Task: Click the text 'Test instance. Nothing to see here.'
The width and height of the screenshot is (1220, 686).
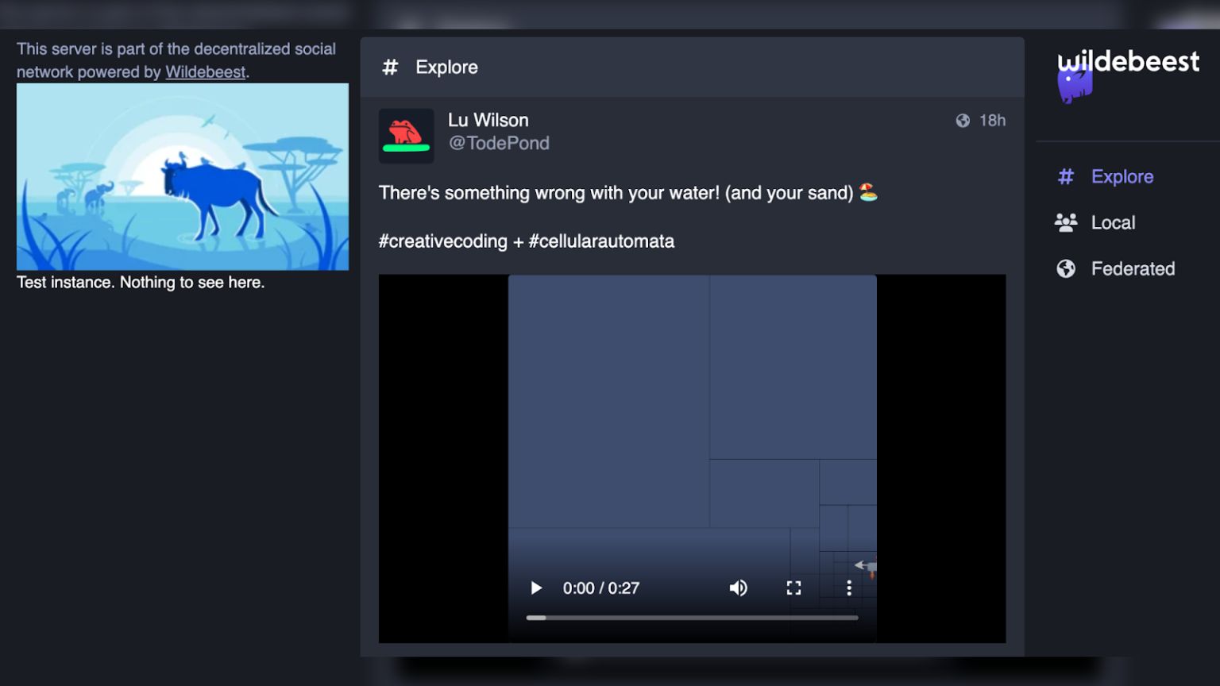Action: [x=141, y=283]
